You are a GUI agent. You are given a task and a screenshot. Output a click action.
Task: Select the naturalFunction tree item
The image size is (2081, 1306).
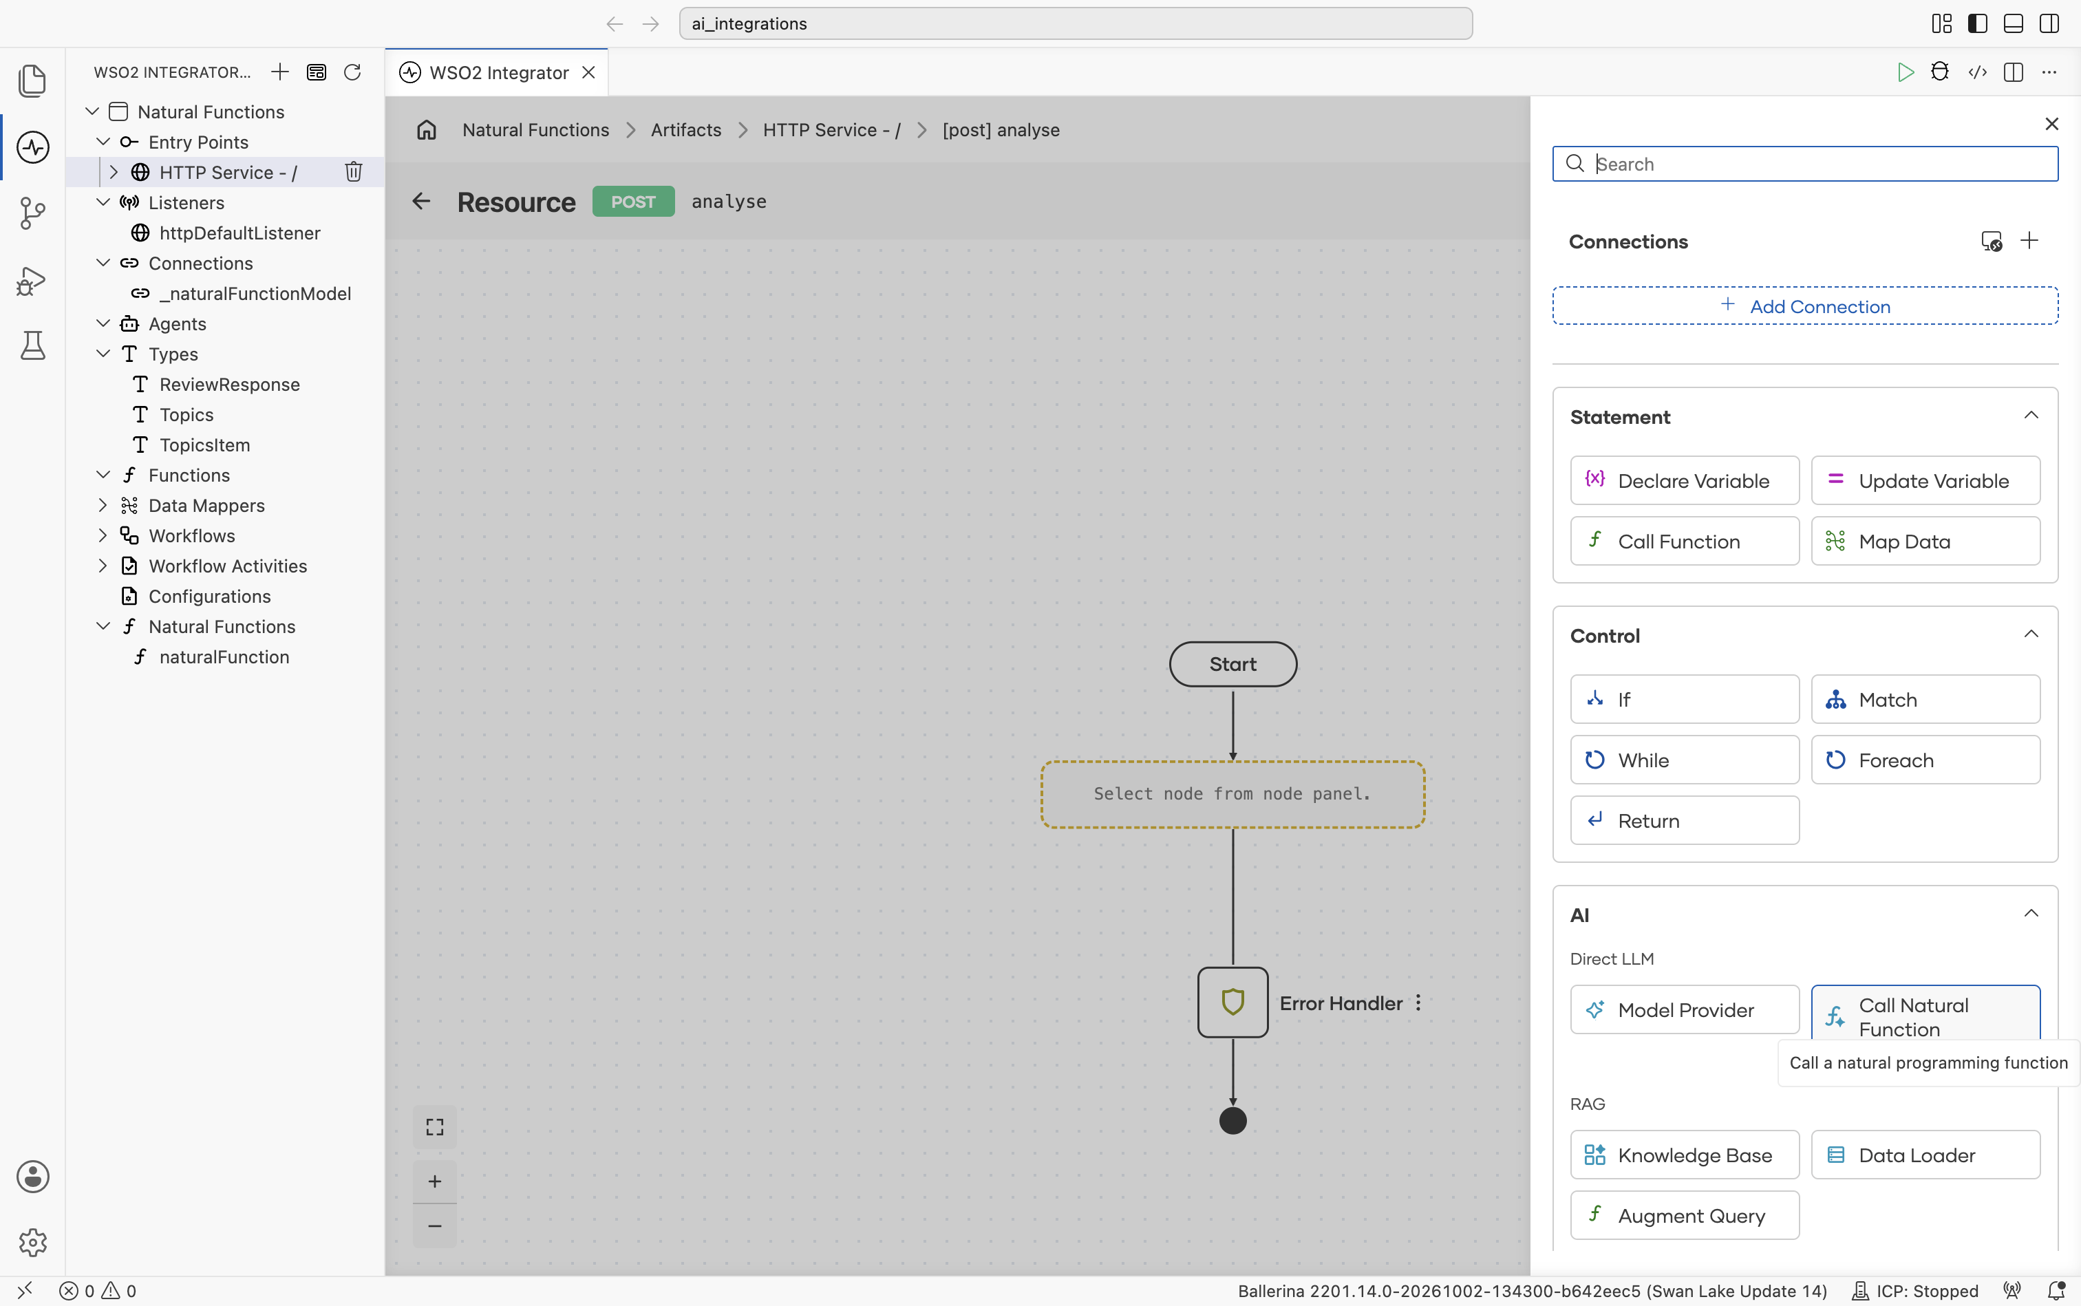coord(224,656)
